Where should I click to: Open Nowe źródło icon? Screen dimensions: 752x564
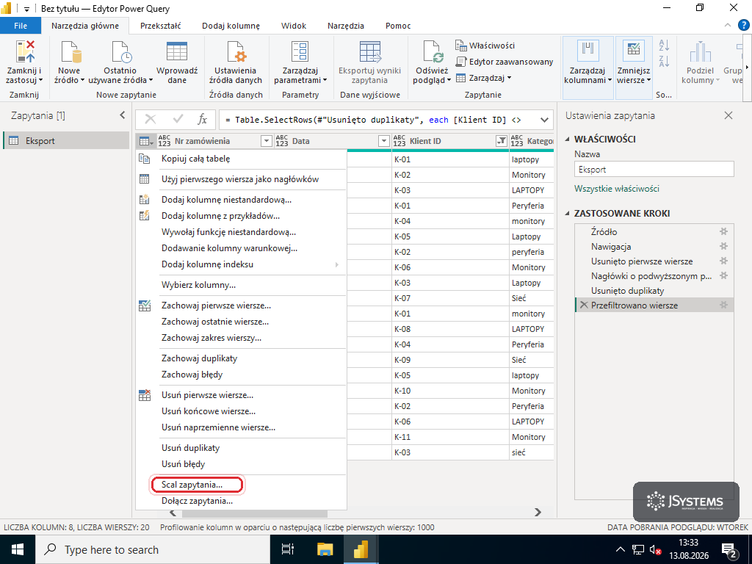(70, 52)
